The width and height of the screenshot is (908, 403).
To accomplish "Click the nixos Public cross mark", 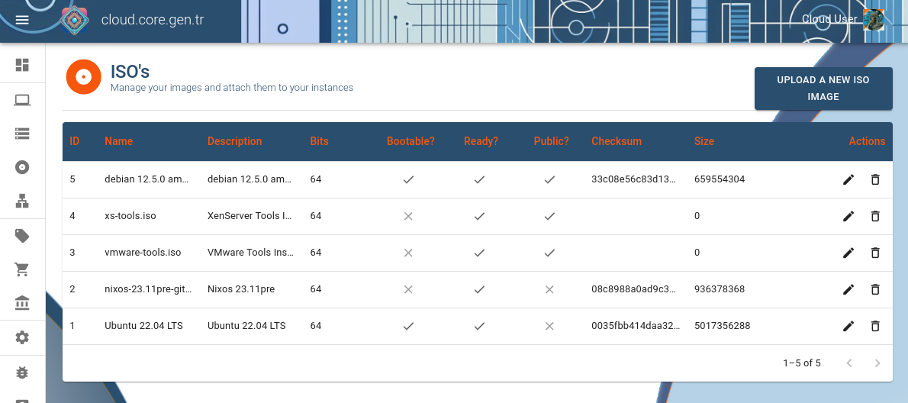I will click(x=549, y=289).
